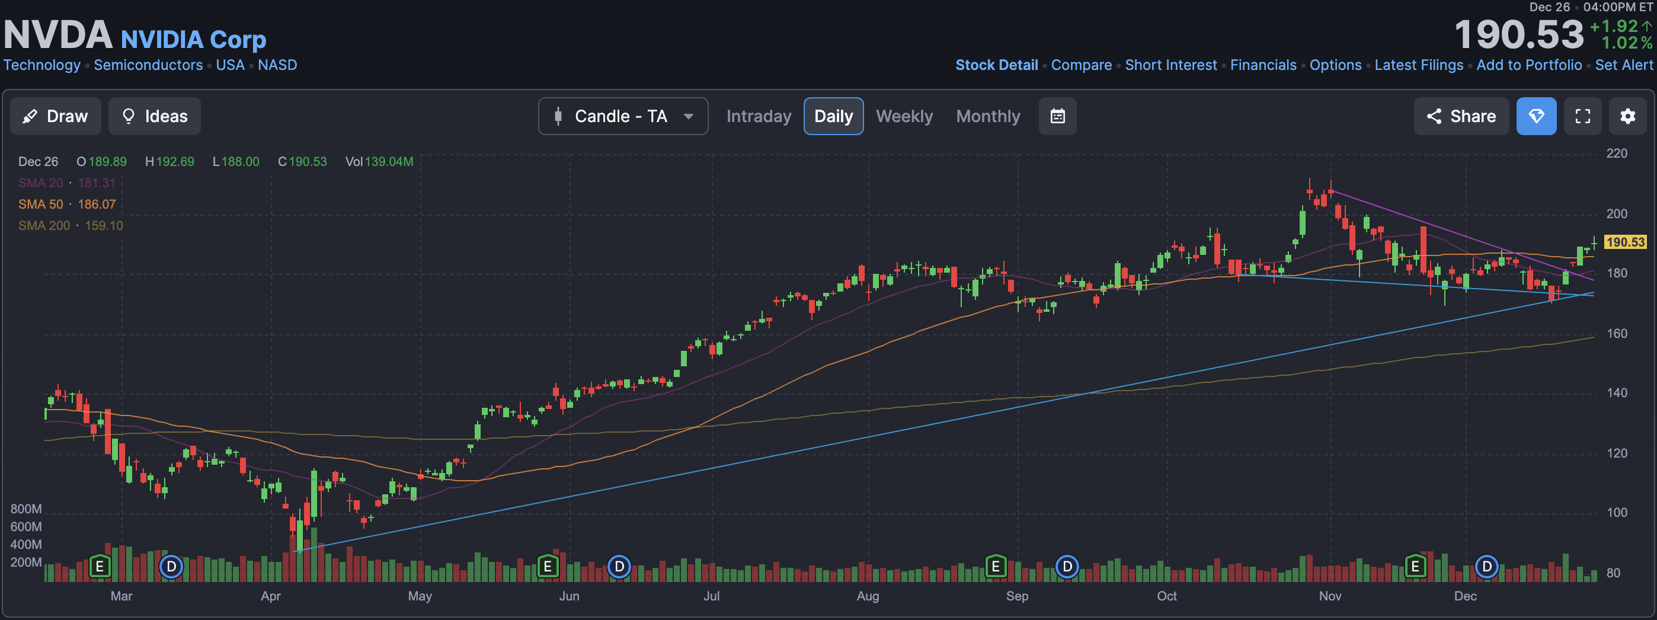Open the Compare page
This screenshot has height=620, width=1657.
1082,65
